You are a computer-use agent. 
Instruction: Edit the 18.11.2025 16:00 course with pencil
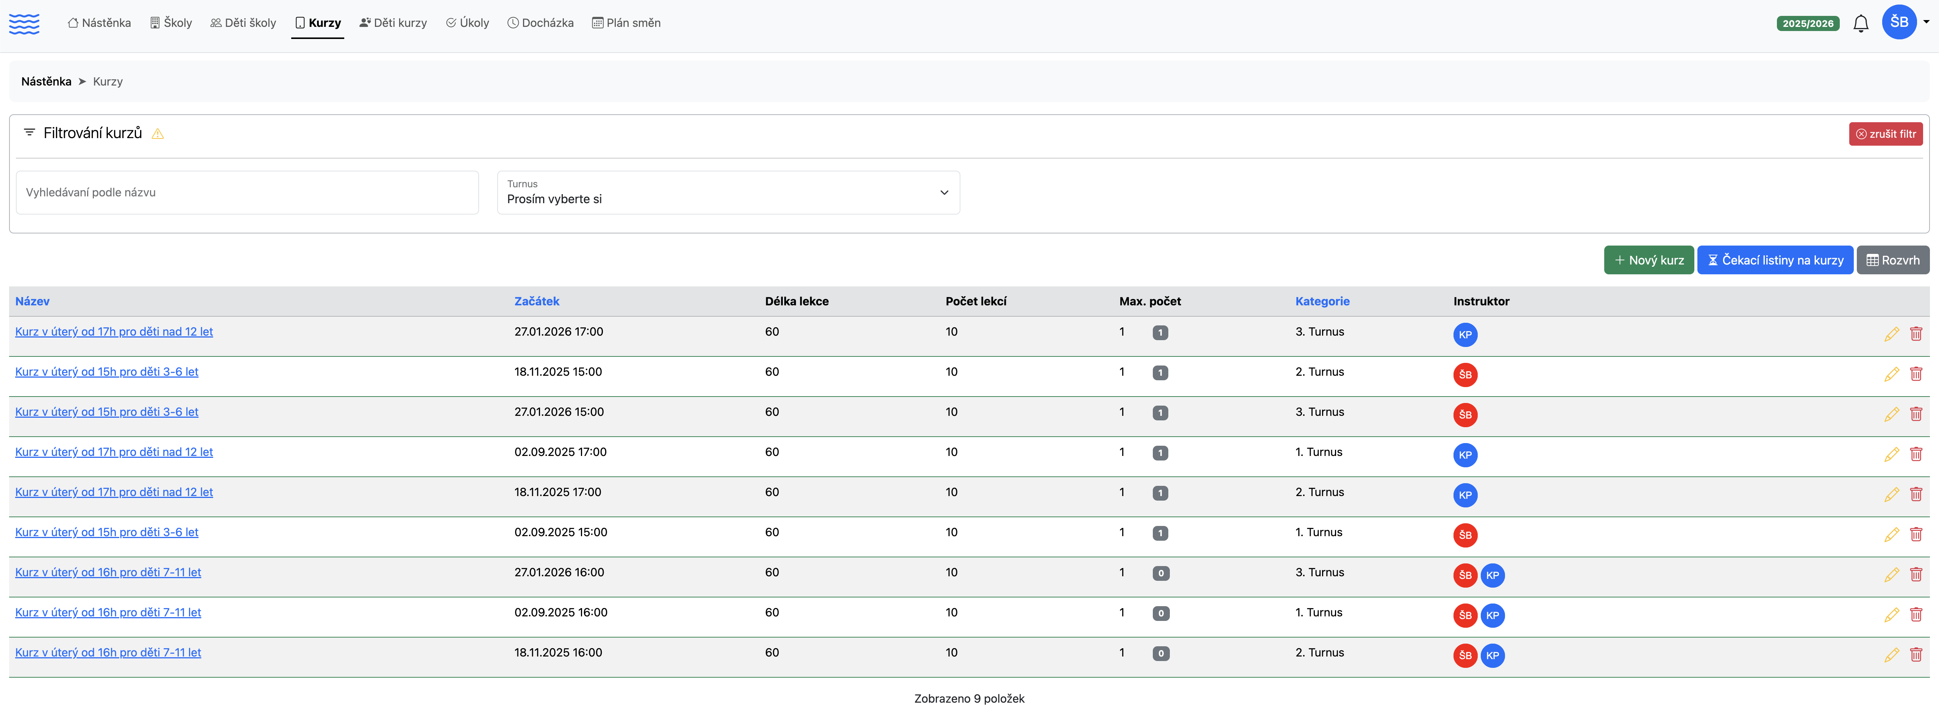click(1891, 654)
